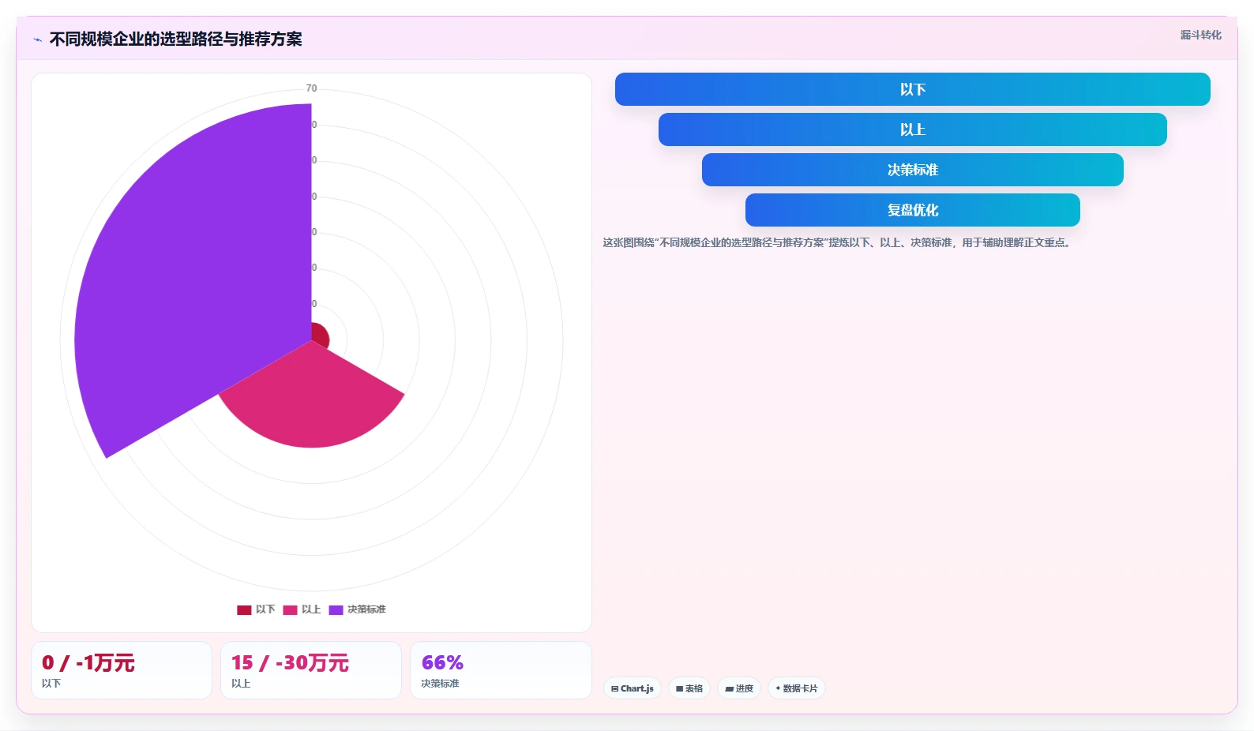Viewport: 1254px width, 731px height.
Task: Click the 以上 legend label text
Action: [311, 609]
